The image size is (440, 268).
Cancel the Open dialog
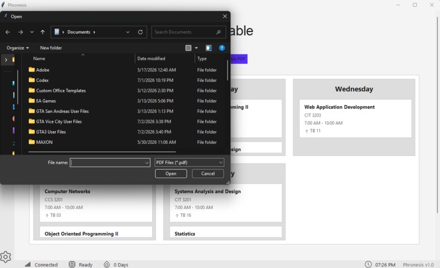208,174
